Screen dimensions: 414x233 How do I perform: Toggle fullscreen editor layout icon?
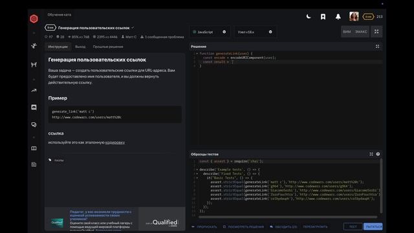[376, 32]
